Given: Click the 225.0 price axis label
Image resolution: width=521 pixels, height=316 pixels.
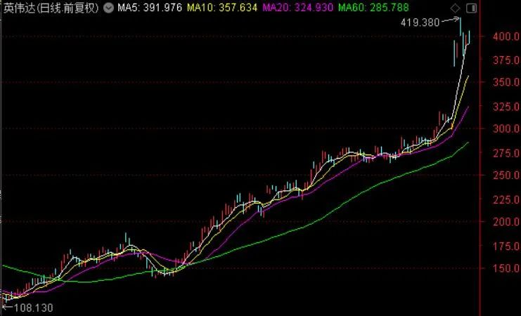Looking at the screenshot, I should 506,199.
